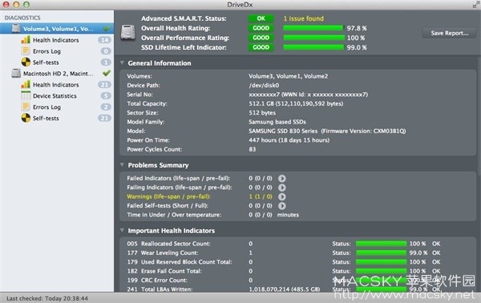This screenshot has width=481, height=303.
Task: Collapse the Important Health Indicators section
Action: [x=122, y=230]
